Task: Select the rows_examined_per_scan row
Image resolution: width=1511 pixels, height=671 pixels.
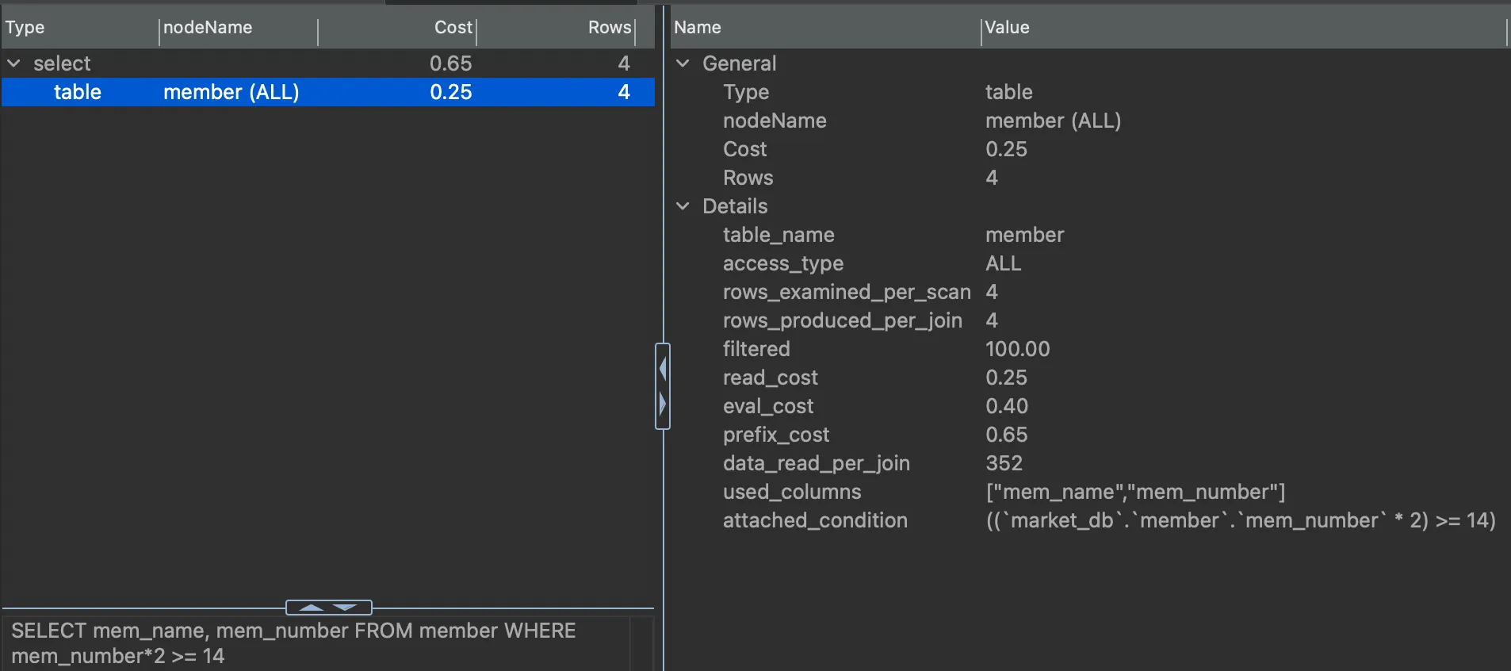Action: [1090, 292]
